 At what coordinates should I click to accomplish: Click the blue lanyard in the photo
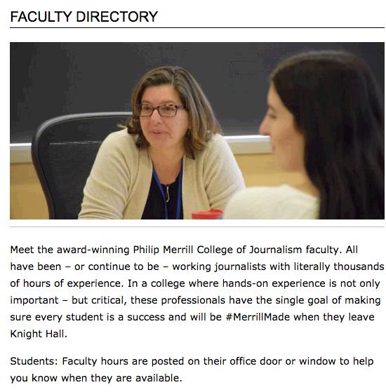168,190
